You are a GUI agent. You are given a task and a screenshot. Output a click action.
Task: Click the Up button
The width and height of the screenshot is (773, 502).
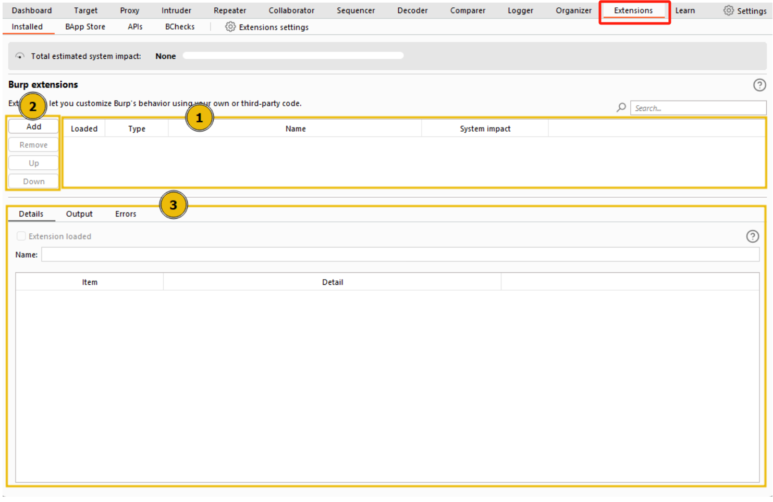[x=33, y=163]
